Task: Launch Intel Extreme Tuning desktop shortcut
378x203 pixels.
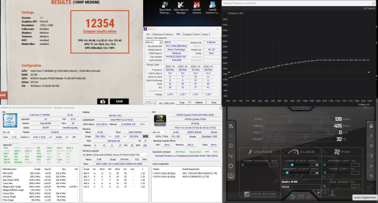Action: click(x=212, y=8)
